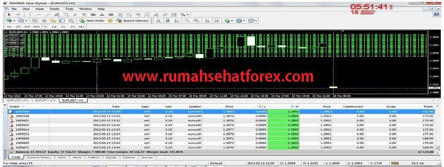Expand the New Chart dropdown arrow
The width and height of the screenshot is (444, 167).
[x=14, y=21]
